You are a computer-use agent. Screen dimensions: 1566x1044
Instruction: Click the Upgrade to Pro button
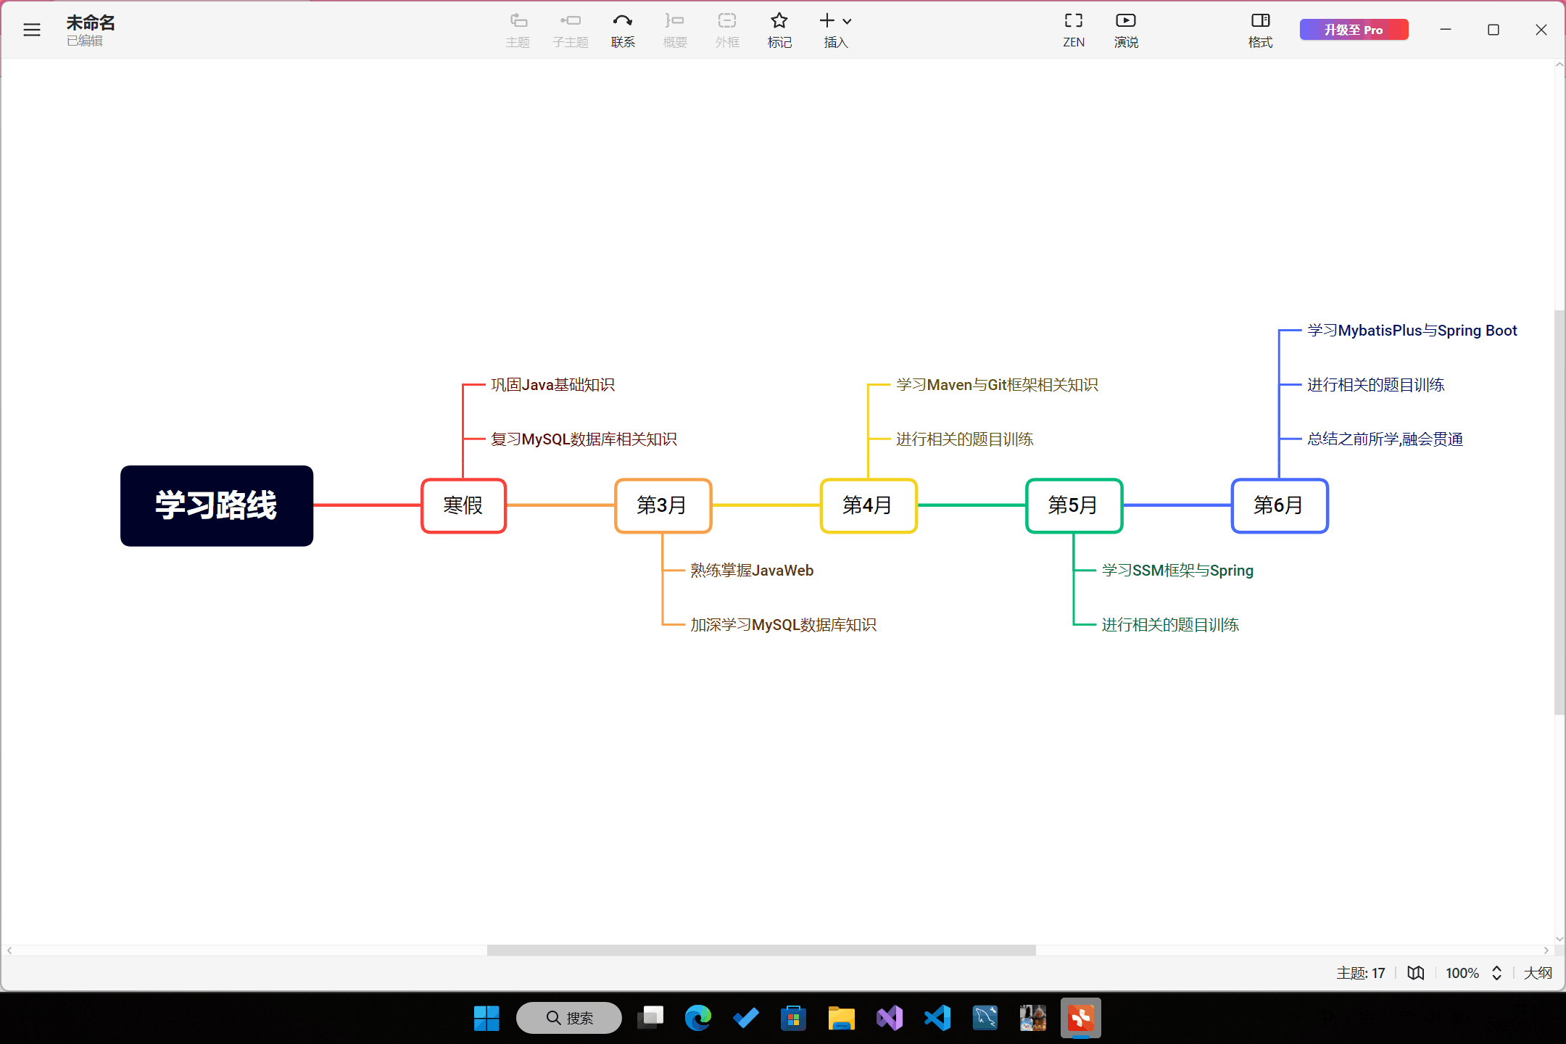(1353, 30)
